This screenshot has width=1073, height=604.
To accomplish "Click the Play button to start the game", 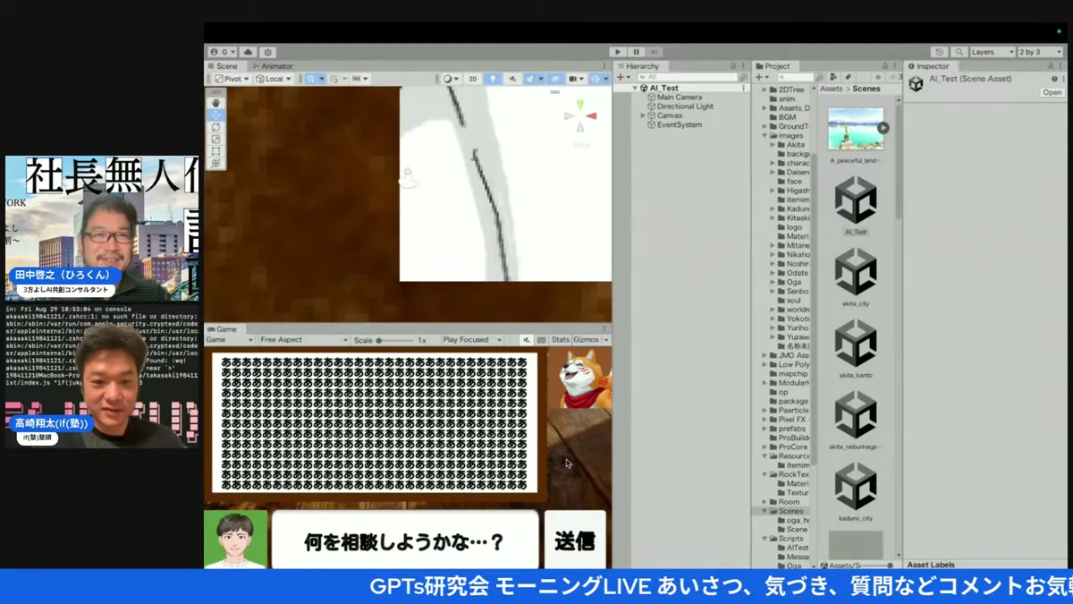I will pos(617,53).
